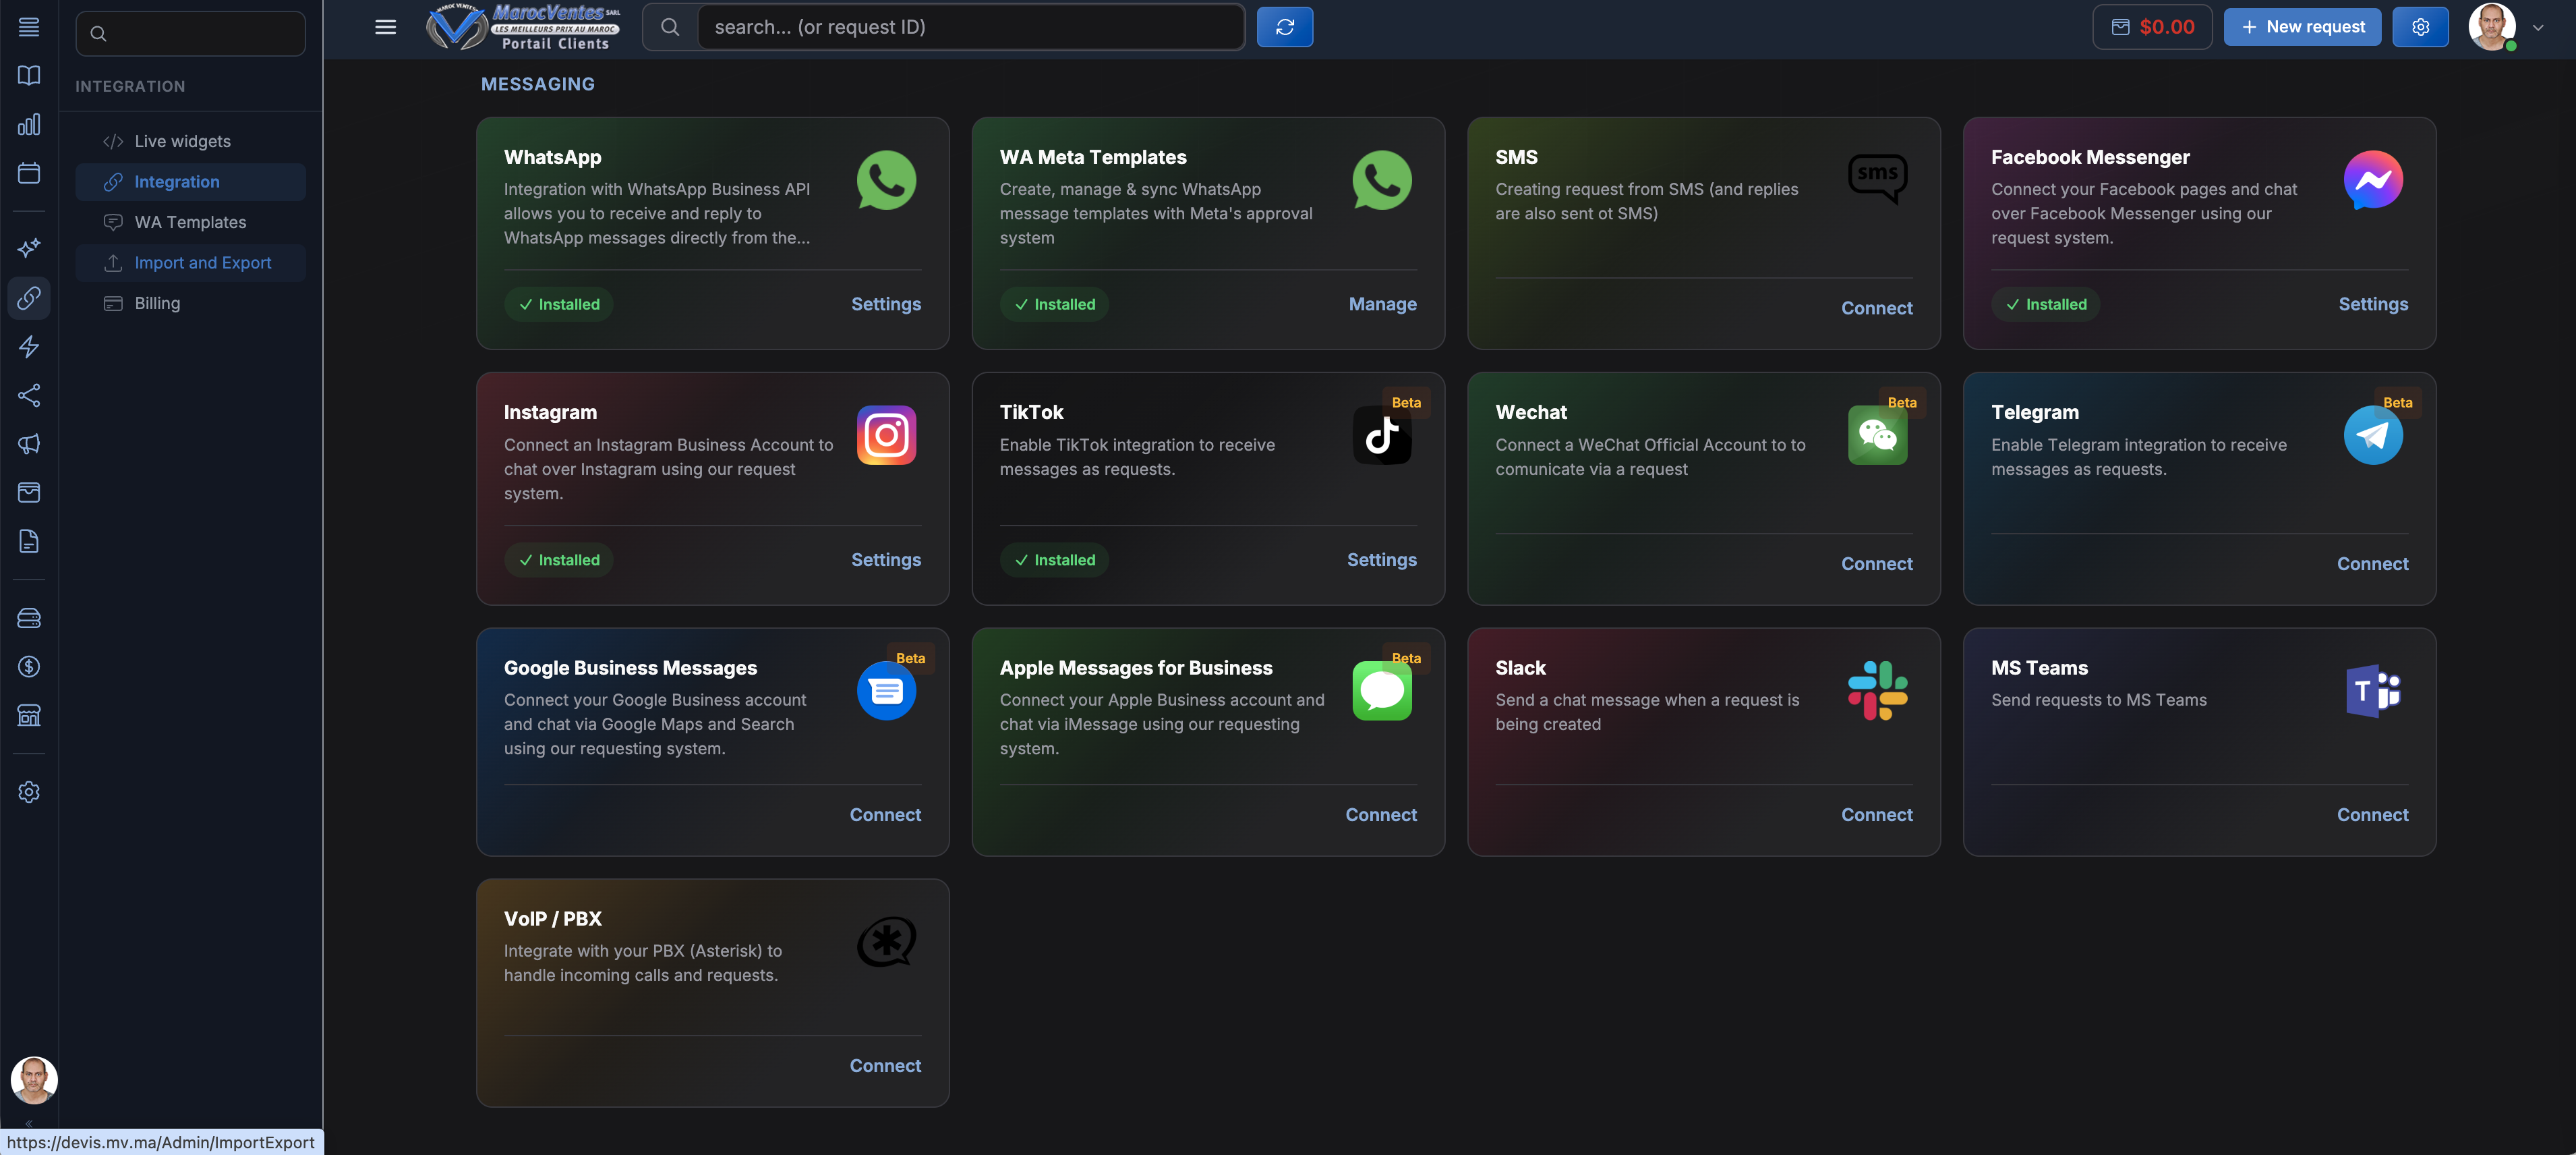Select WA Templates in the Integration menu

(x=190, y=221)
